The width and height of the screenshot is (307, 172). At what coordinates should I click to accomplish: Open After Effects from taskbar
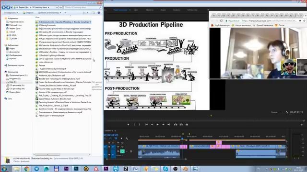tap(66, 169)
